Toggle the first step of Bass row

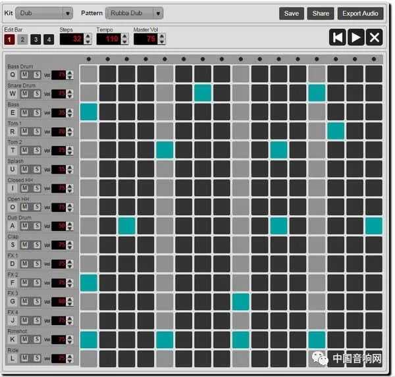point(88,112)
